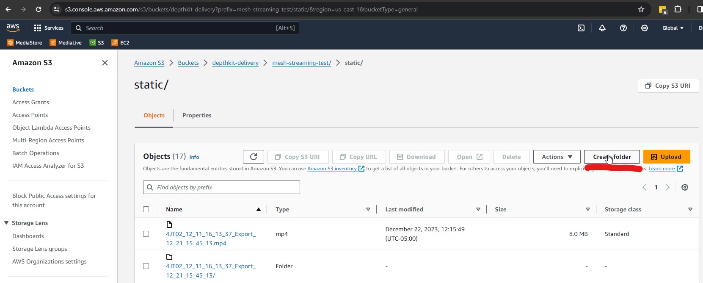This screenshot has height=283, width=703.
Task: Open IAM Access Analyzer for S3
Action: tap(48, 166)
